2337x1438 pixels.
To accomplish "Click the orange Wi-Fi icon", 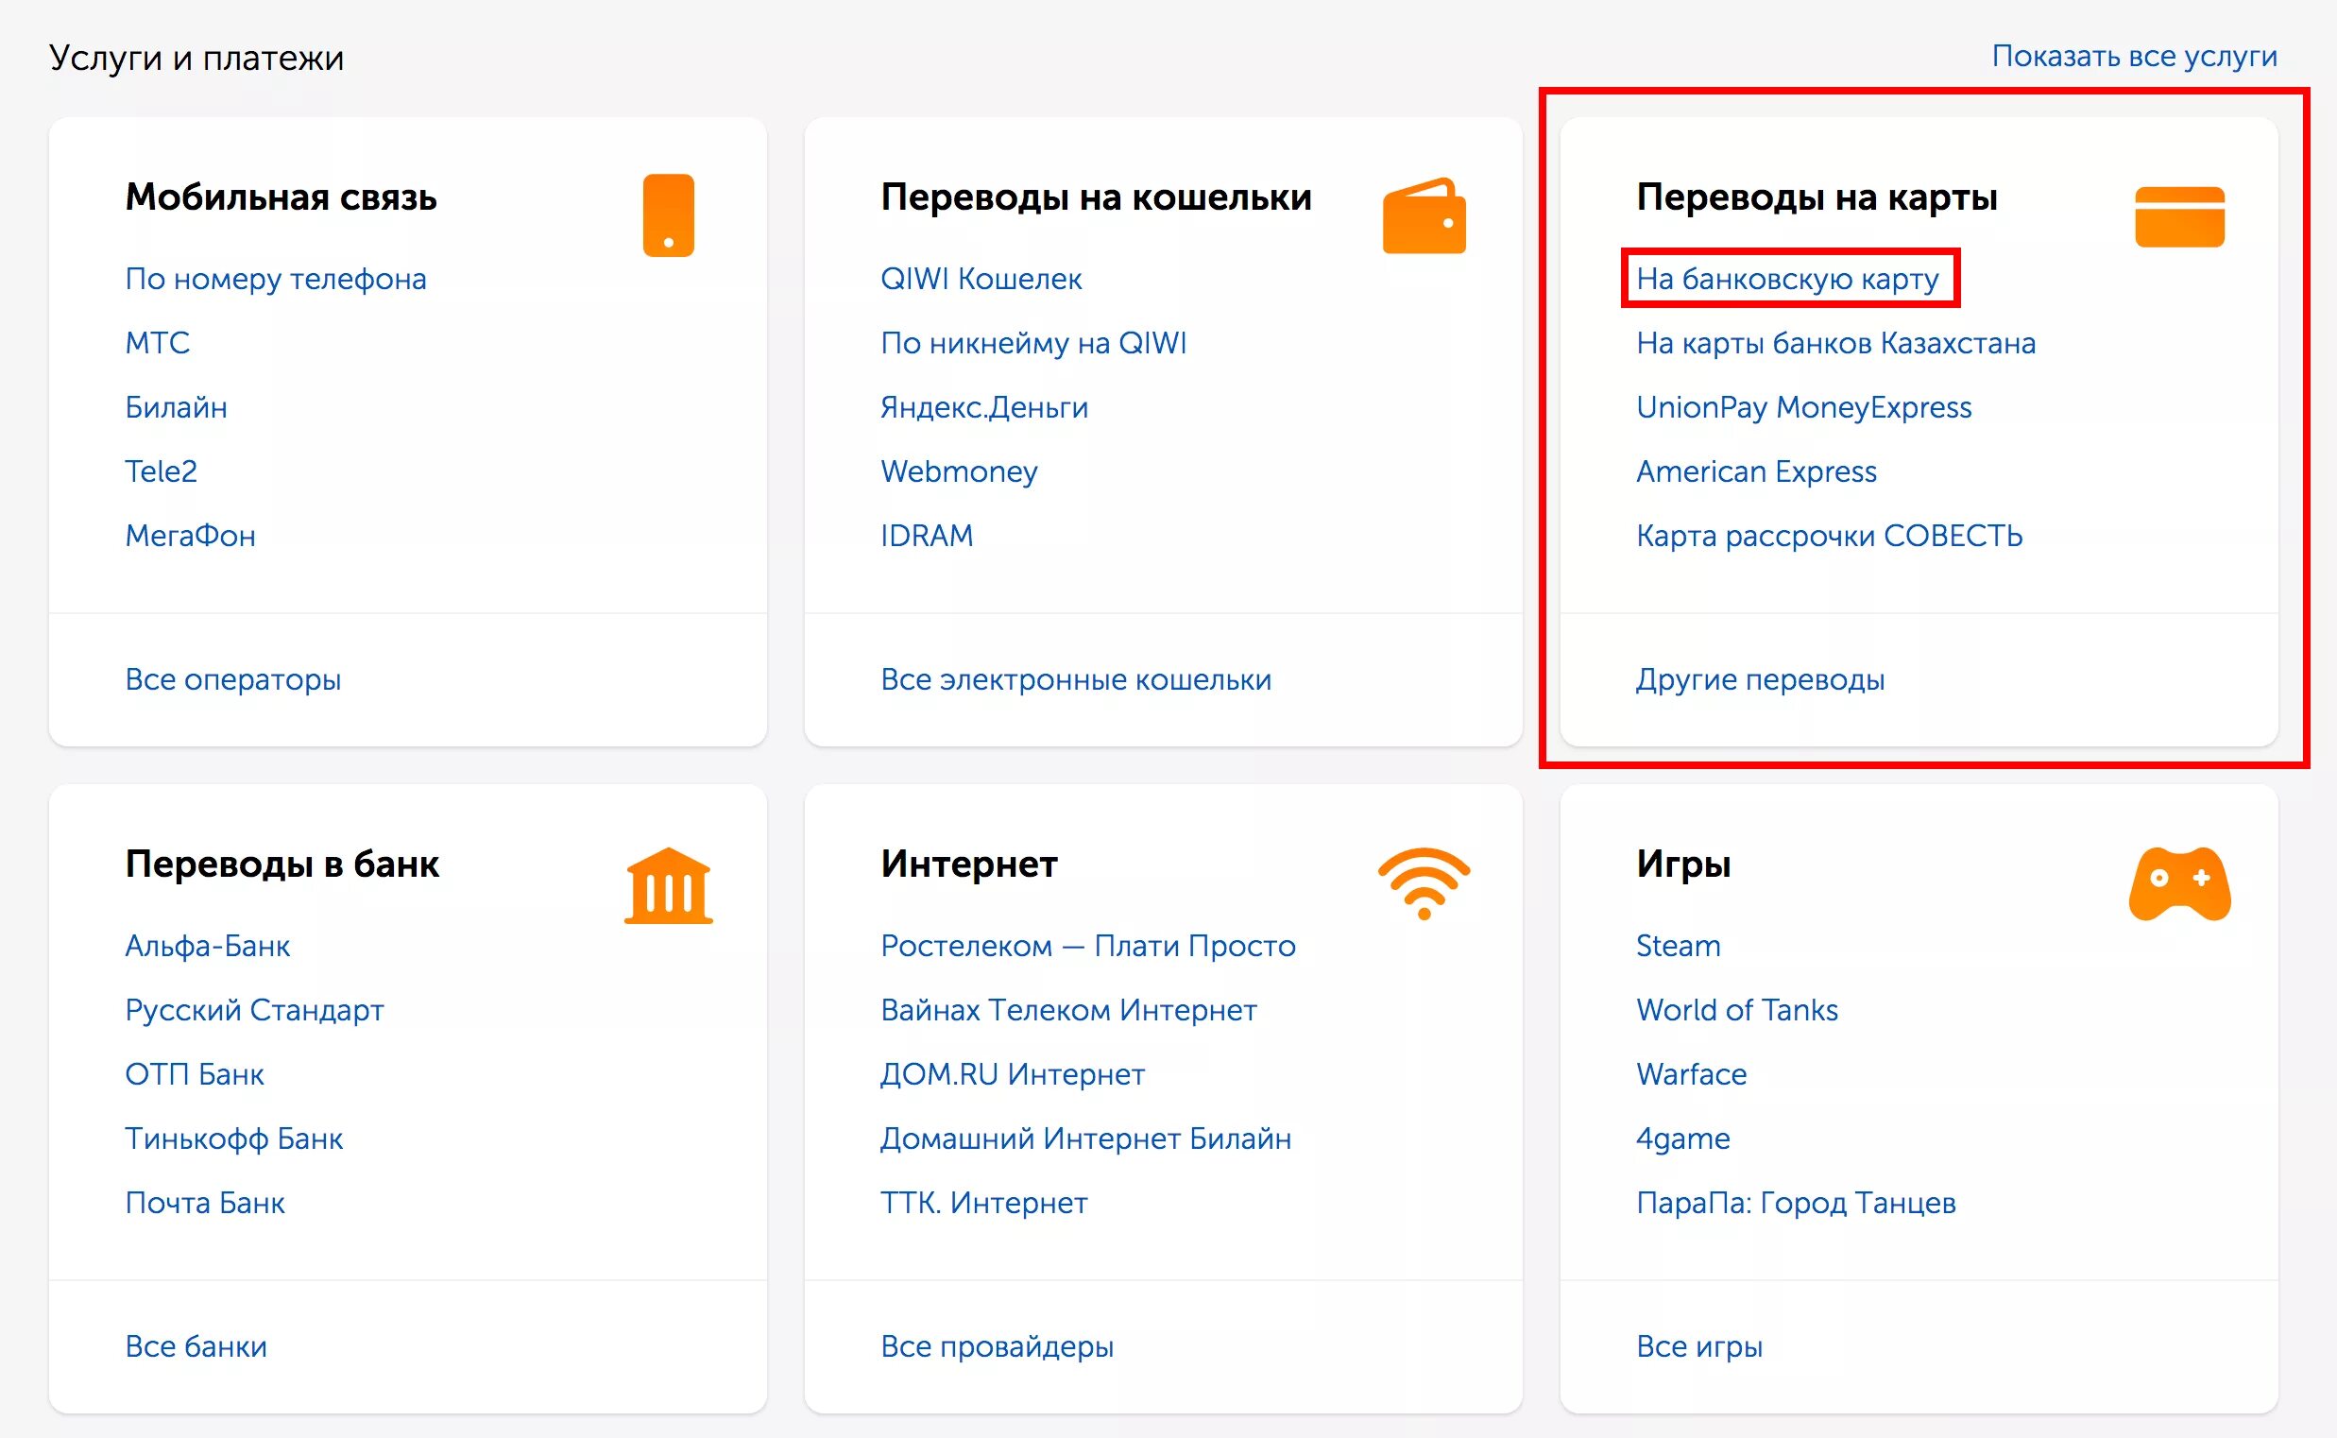I will pos(1424,883).
